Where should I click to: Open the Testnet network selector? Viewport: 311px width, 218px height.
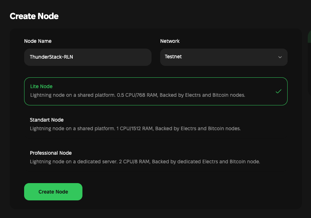(x=224, y=57)
